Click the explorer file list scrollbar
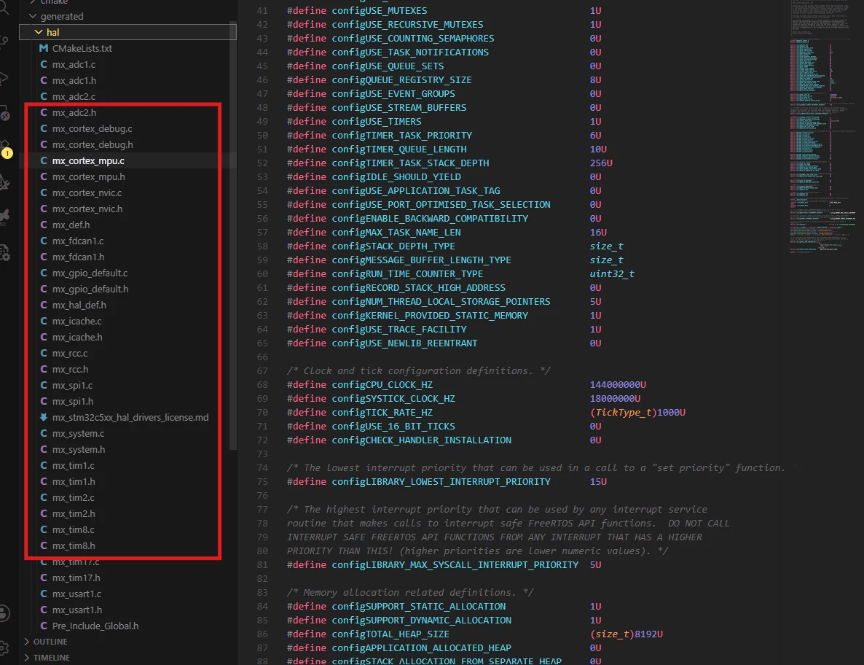Viewport: 864px width, 665px height. click(233, 237)
